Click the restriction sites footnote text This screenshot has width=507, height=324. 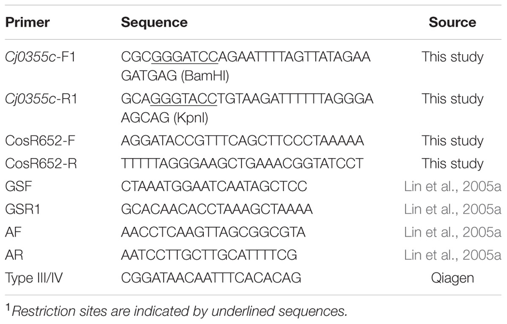click(x=179, y=311)
